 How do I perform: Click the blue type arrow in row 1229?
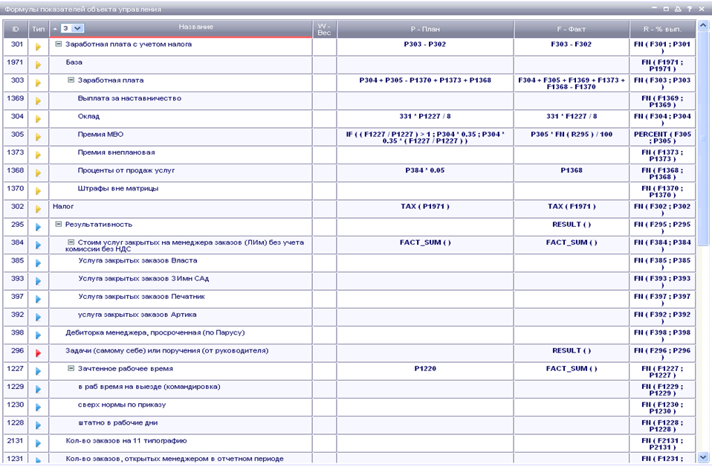(x=38, y=390)
